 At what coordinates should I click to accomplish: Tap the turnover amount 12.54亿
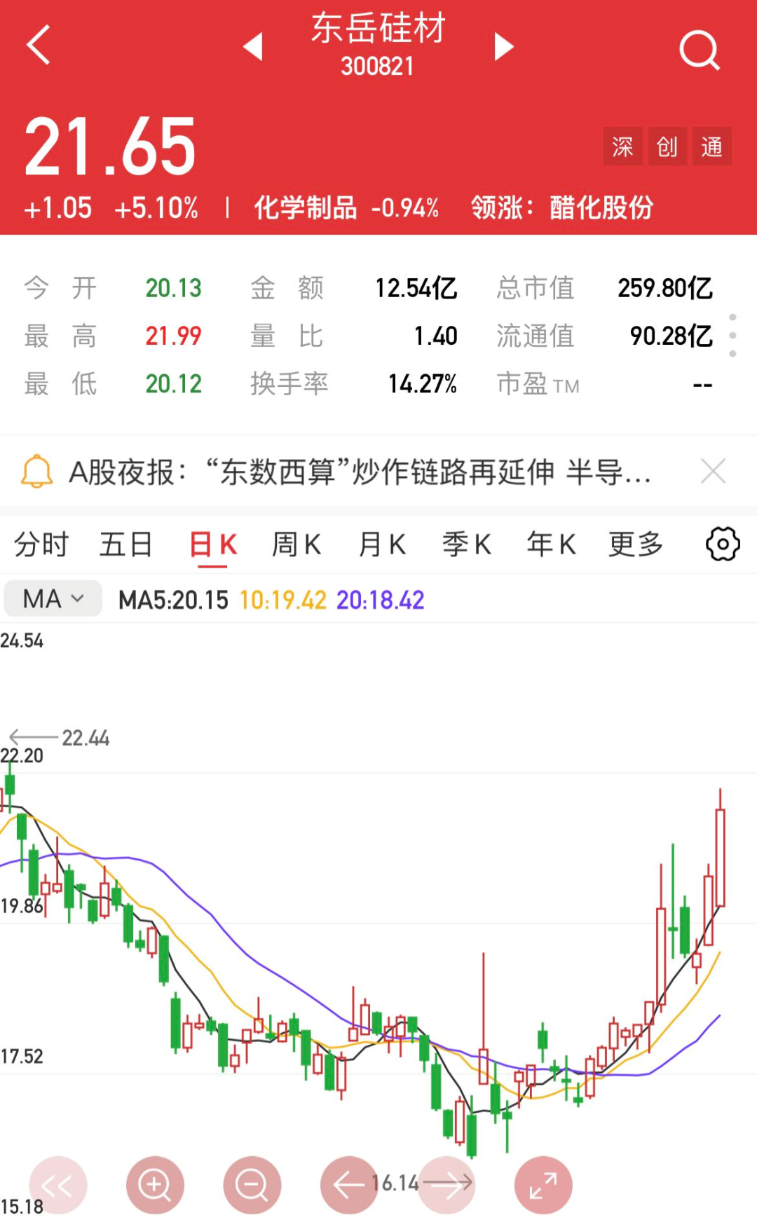[416, 288]
